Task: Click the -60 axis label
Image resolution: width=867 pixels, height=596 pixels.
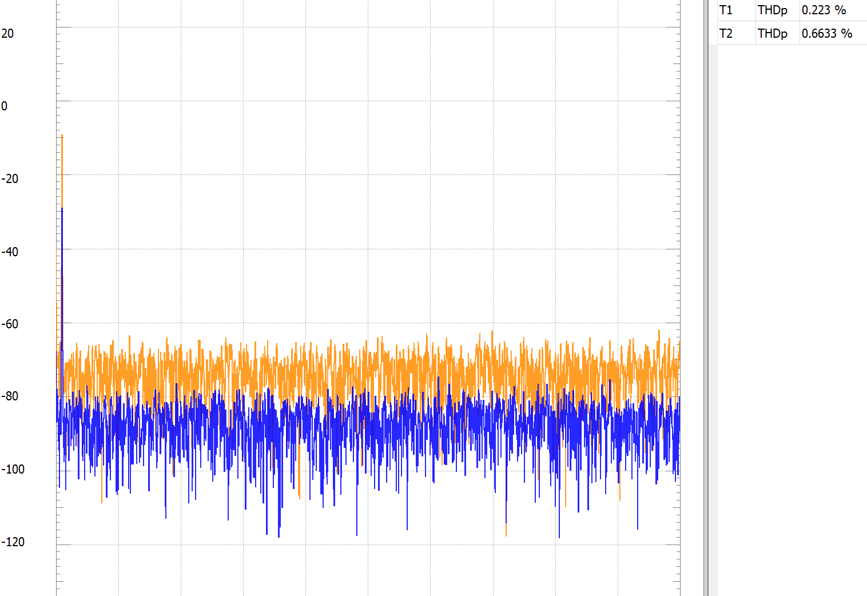Action: tap(10, 324)
